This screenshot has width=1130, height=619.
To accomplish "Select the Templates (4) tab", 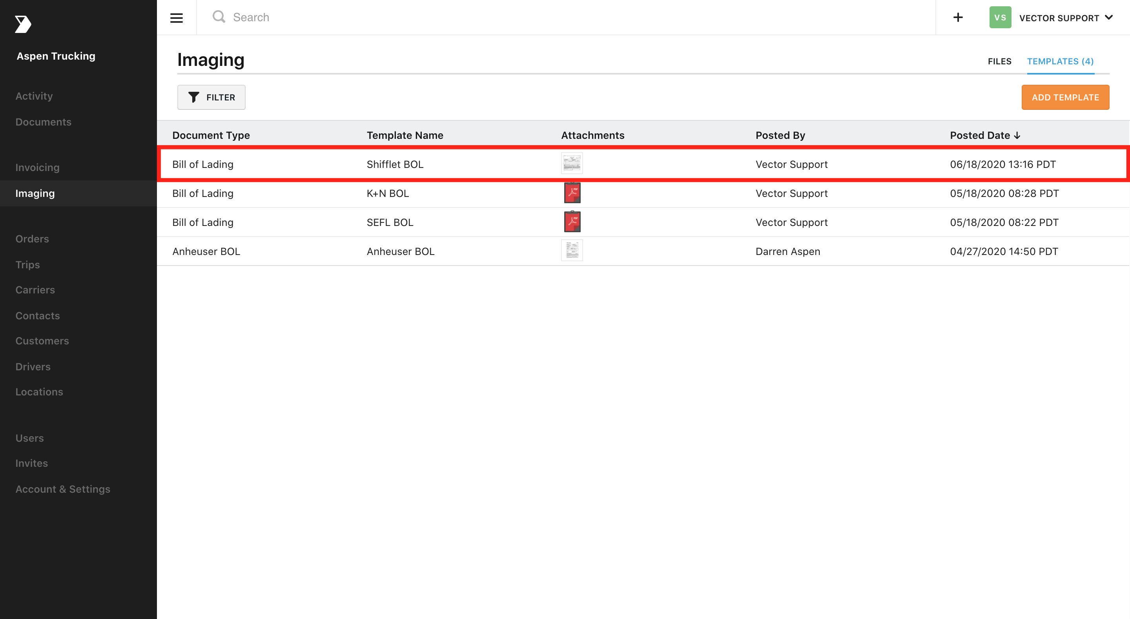I will tap(1060, 62).
